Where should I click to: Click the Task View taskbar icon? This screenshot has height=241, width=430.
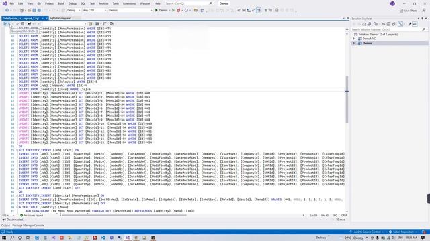(x=28, y=238)
